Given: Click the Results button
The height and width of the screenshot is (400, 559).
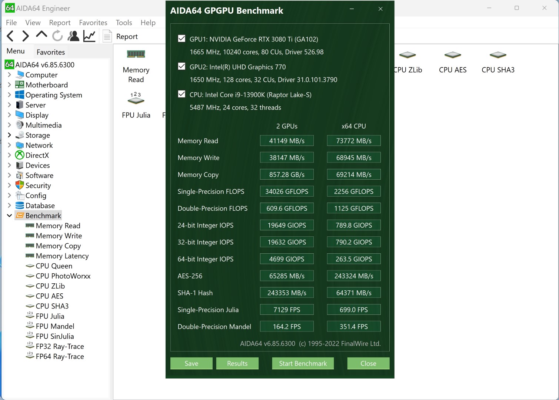Looking at the screenshot, I should [x=237, y=363].
